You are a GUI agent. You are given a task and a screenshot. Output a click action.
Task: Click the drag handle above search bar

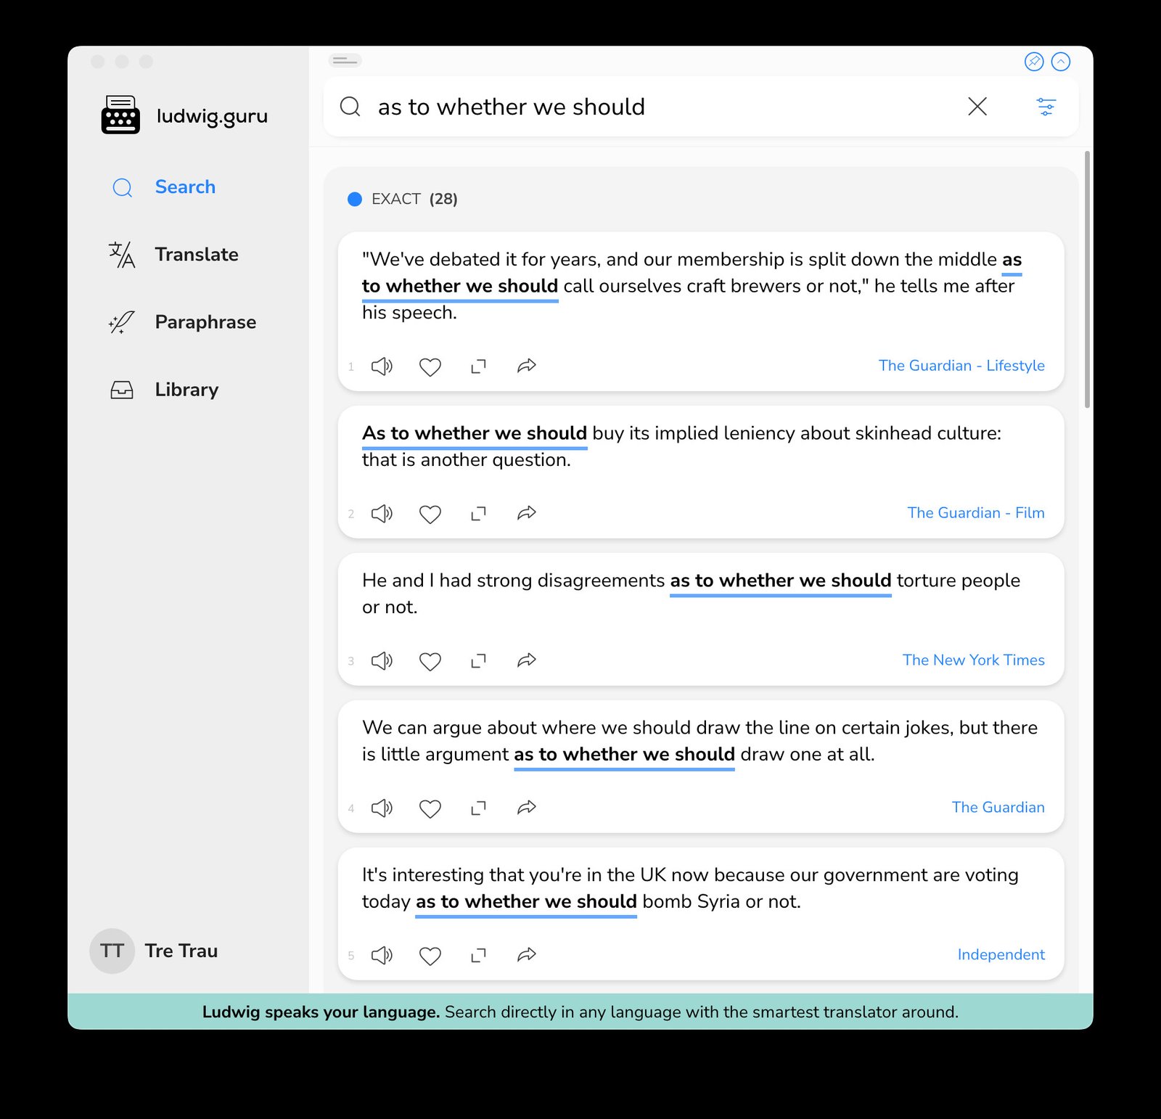pos(345,61)
